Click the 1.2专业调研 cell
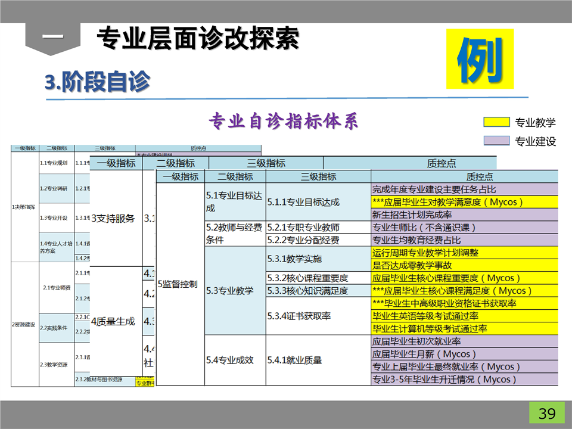This screenshot has height=429, width=572. coord(57,188)
